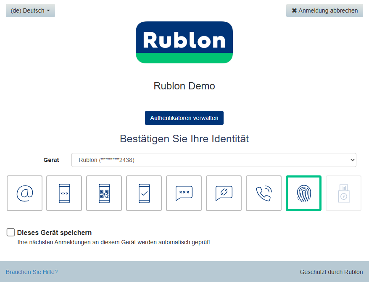This screenshot has height=282, width=369.
Task: Choose the mobile push confirmation method
Action: [144, 193]
